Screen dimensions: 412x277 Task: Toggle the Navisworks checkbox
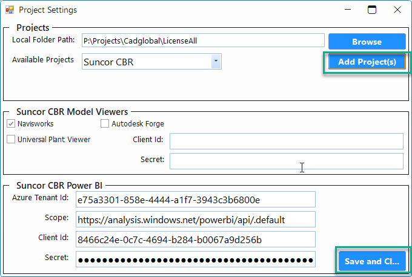click(12, 123)
